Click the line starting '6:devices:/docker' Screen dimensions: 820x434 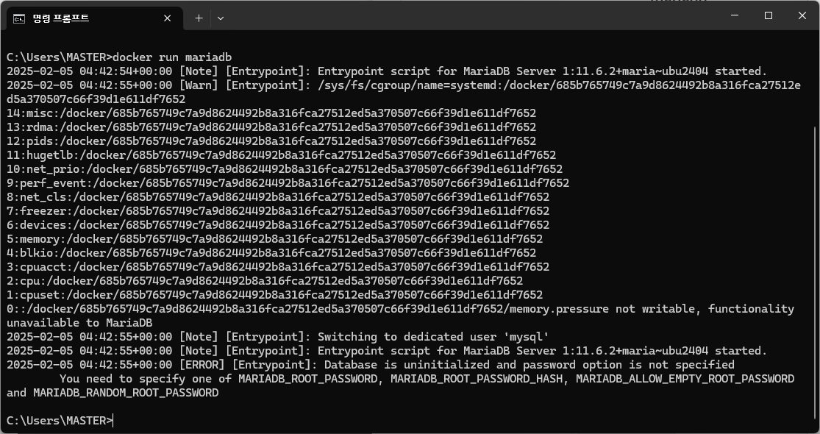pos(278,225)
